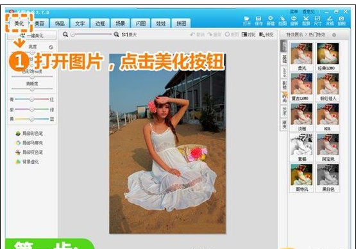Switch to the 美容 tab
The width and height of the screenshot is (356, 249).
[x=39, y=23]
